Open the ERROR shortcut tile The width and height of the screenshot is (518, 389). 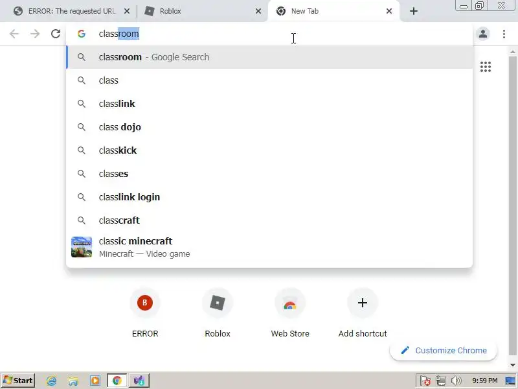tap(145, 313)
